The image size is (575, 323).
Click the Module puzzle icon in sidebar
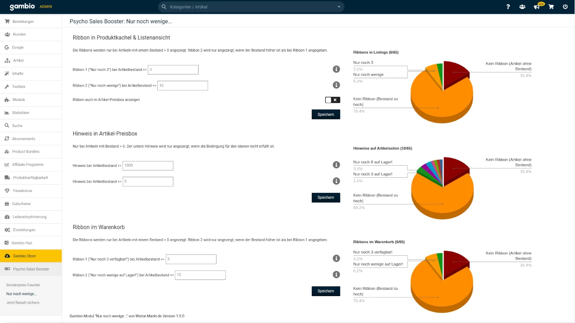click(7, 99)
